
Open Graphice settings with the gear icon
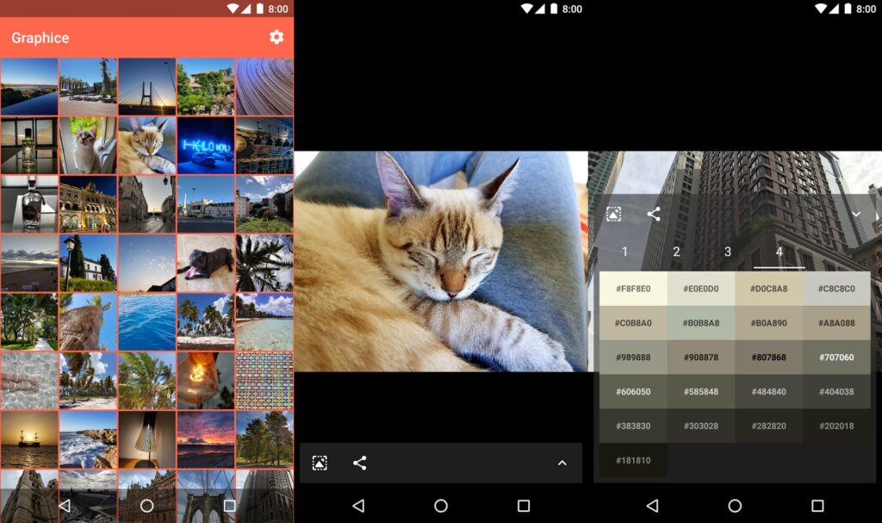point(276,37)
